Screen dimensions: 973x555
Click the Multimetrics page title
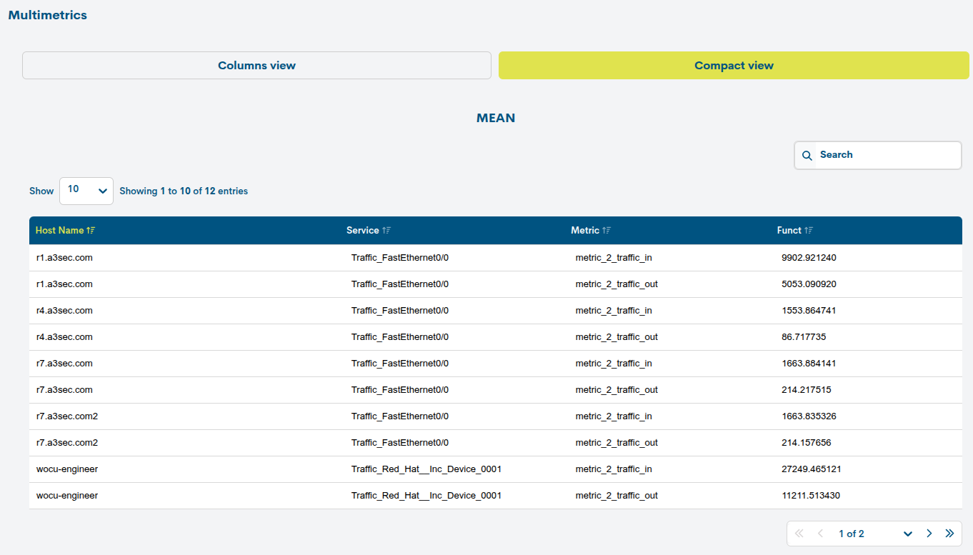[x=48, y=15]
